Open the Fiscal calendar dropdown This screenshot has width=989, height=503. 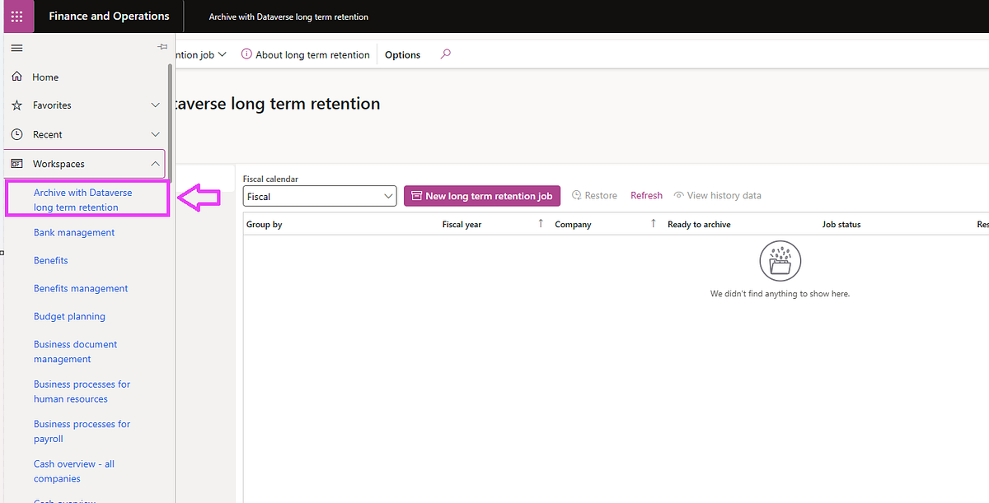click(x=387, y=196)
